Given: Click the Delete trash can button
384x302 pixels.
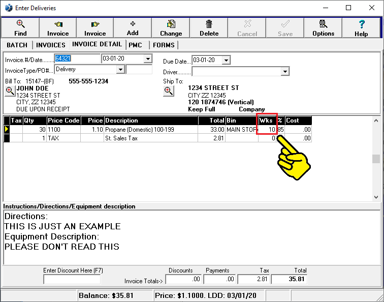Looking at the screenshot, I should [x=209, y=27].
